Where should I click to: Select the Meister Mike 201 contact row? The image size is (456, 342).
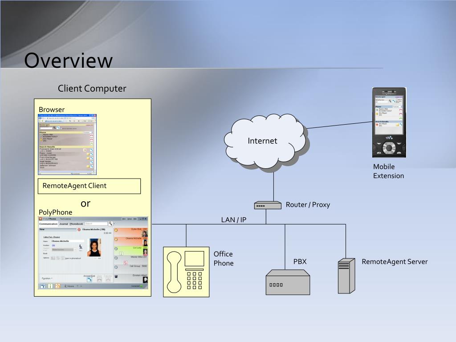[131, 260]
